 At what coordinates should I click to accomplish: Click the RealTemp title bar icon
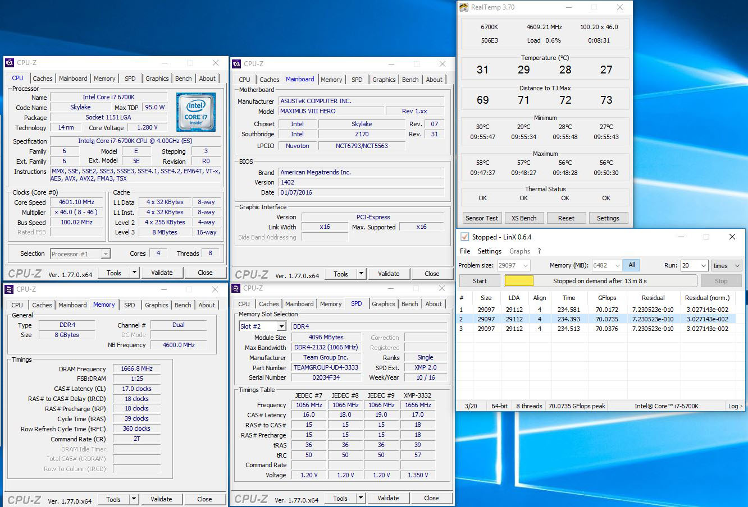point(464,7)
